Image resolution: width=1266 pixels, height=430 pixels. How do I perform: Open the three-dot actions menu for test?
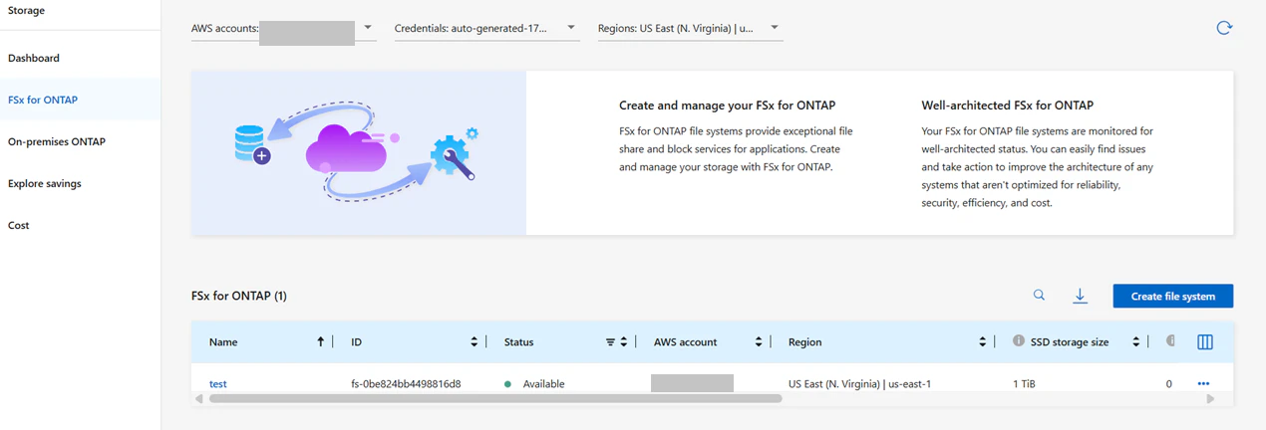pos(1203,383)
